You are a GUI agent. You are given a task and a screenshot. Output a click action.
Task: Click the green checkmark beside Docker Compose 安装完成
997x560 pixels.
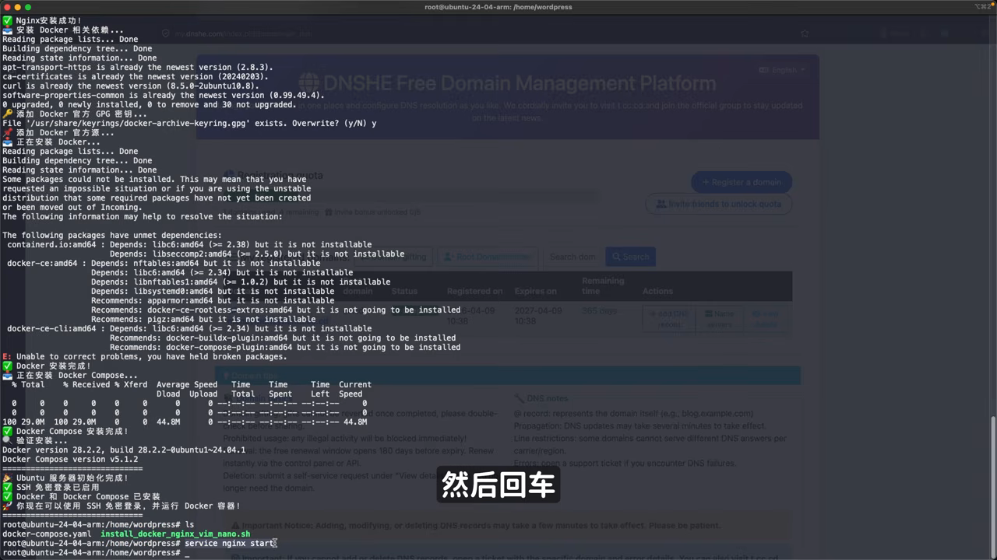coord(7,431)
